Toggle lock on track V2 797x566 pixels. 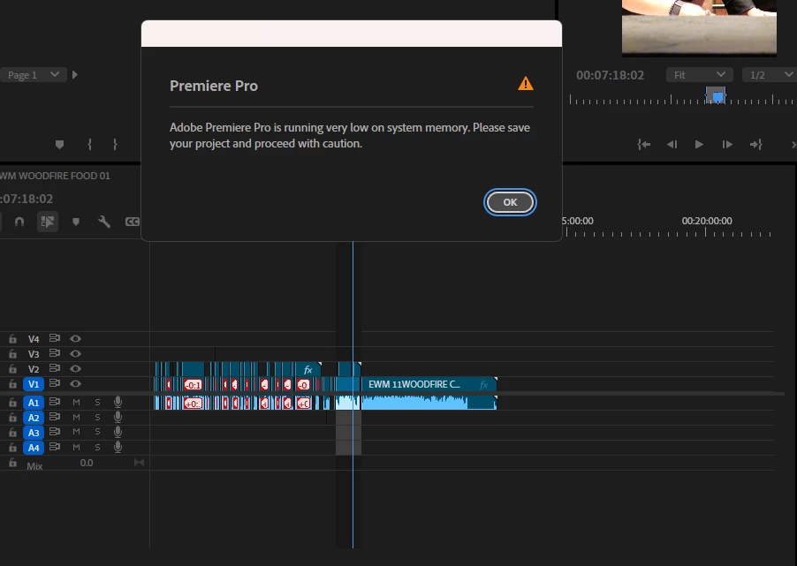click(12, 369)
